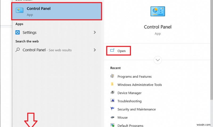Image resolution: width=213 pixels, height=127 pixels.
Task: Click the Control Panel icon in best match
Action: coord(20,11)
